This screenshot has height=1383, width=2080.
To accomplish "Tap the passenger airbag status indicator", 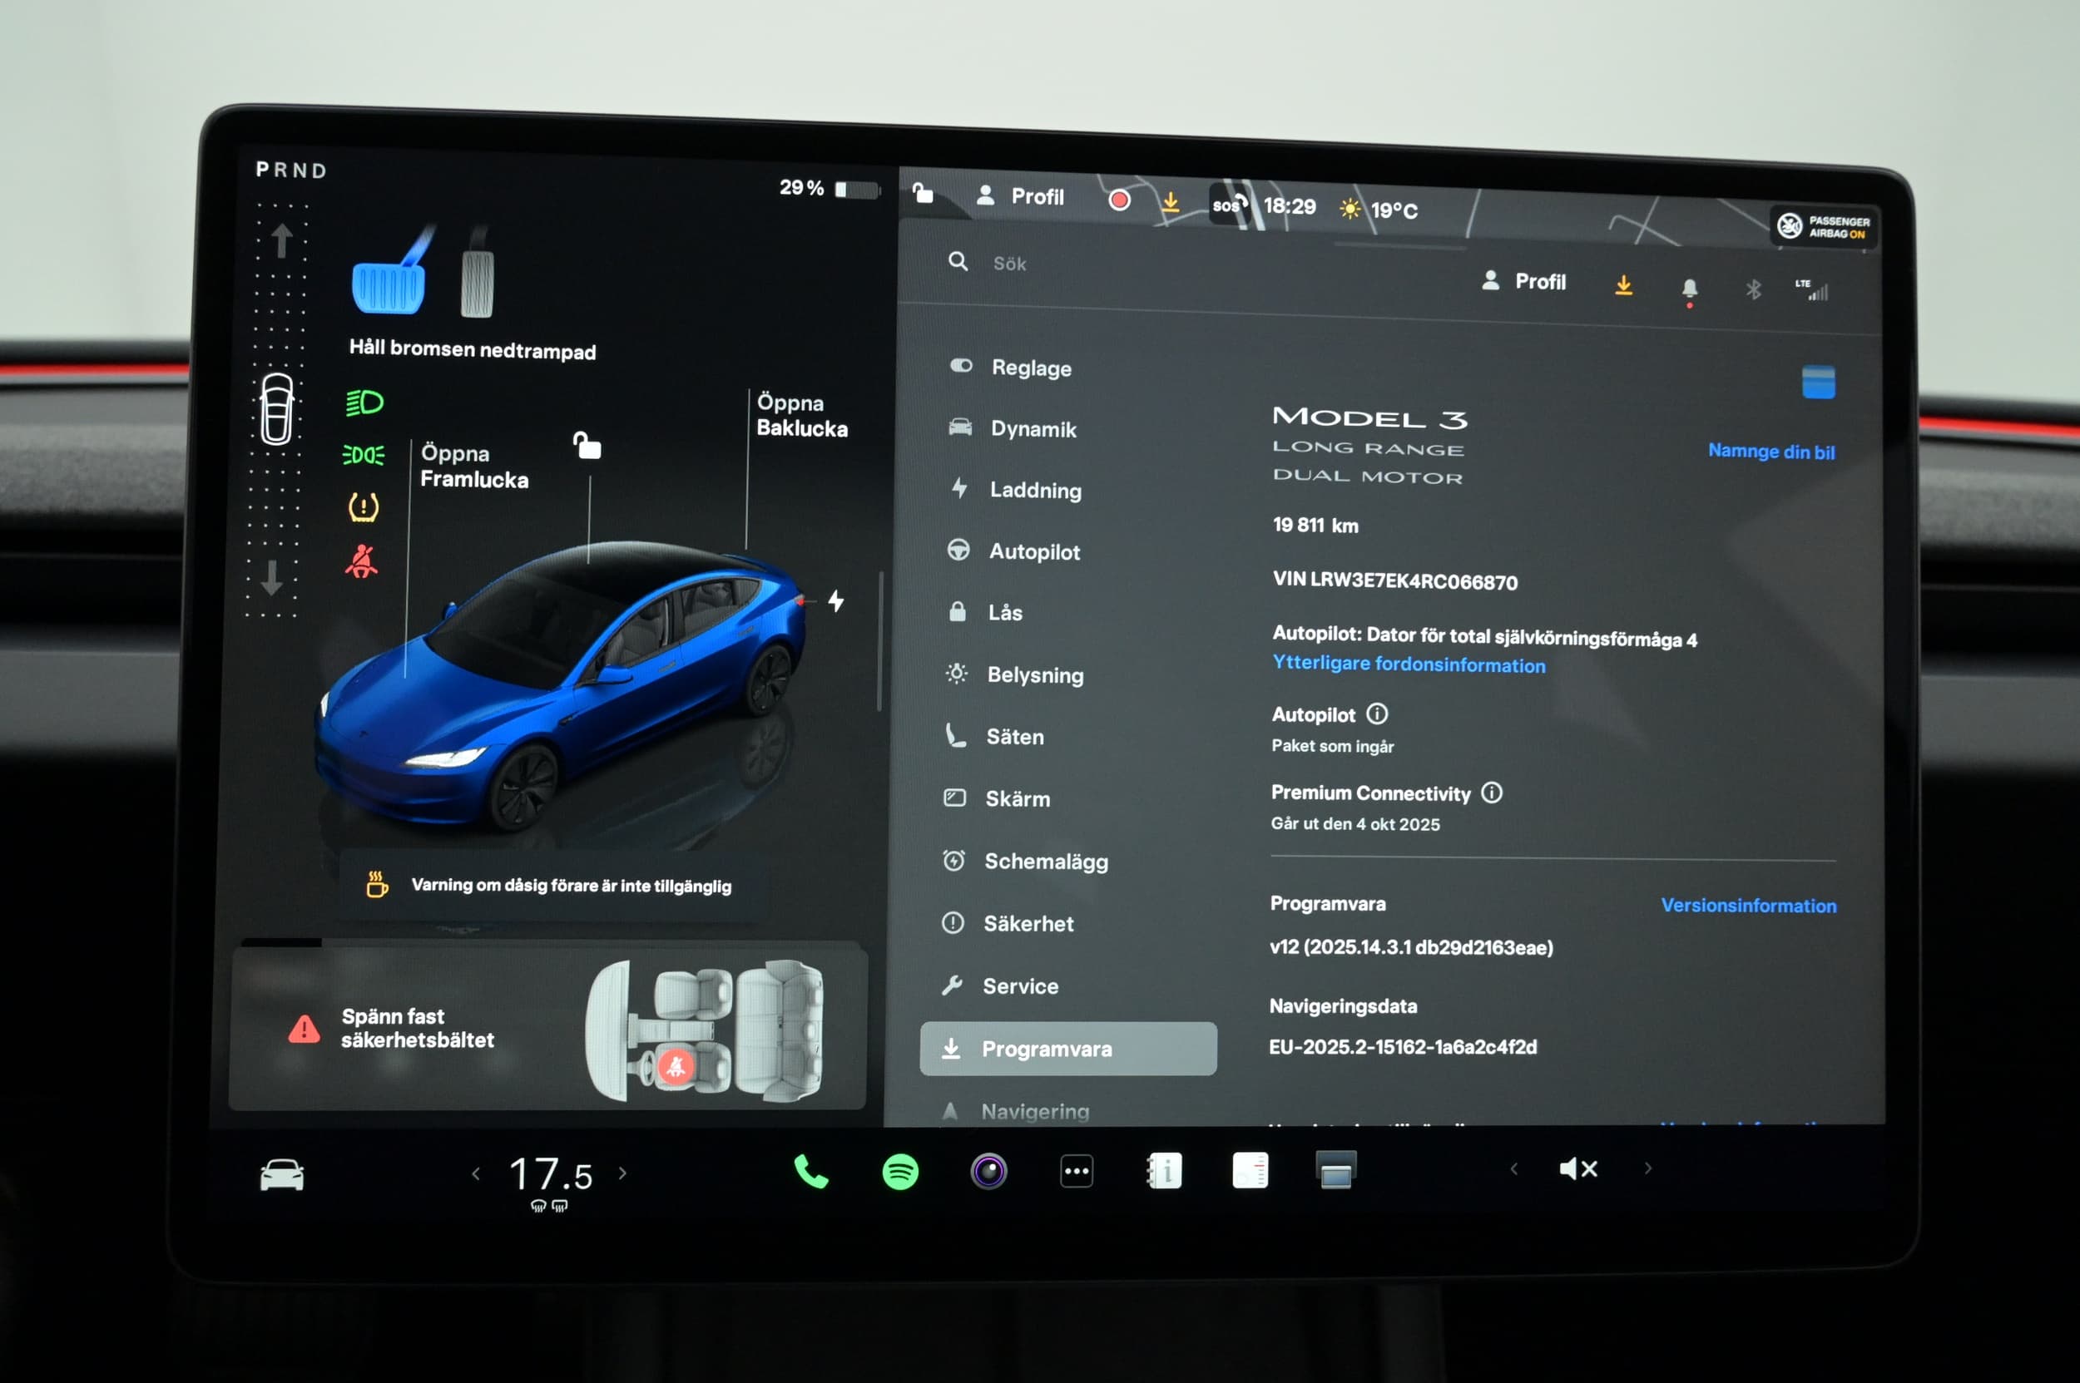I will tap(1823, 227).
